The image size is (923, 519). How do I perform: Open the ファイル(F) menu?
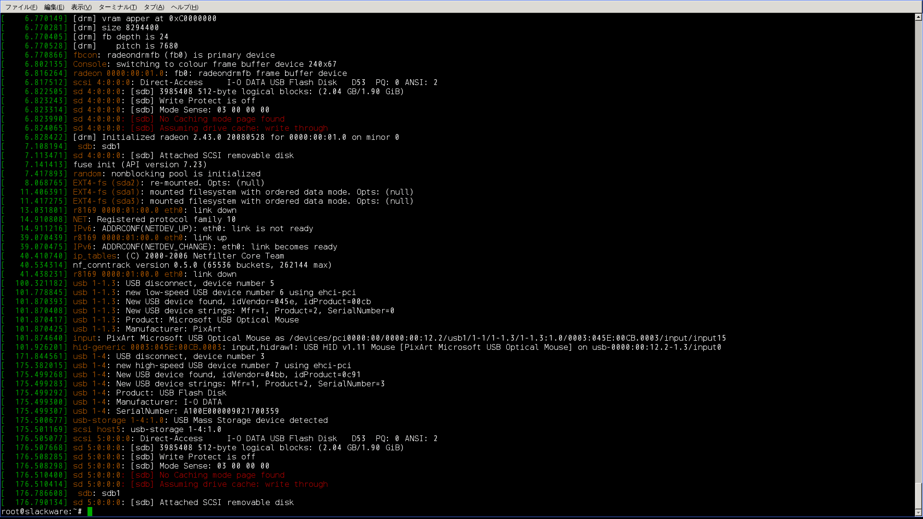[x=21, y=7]
